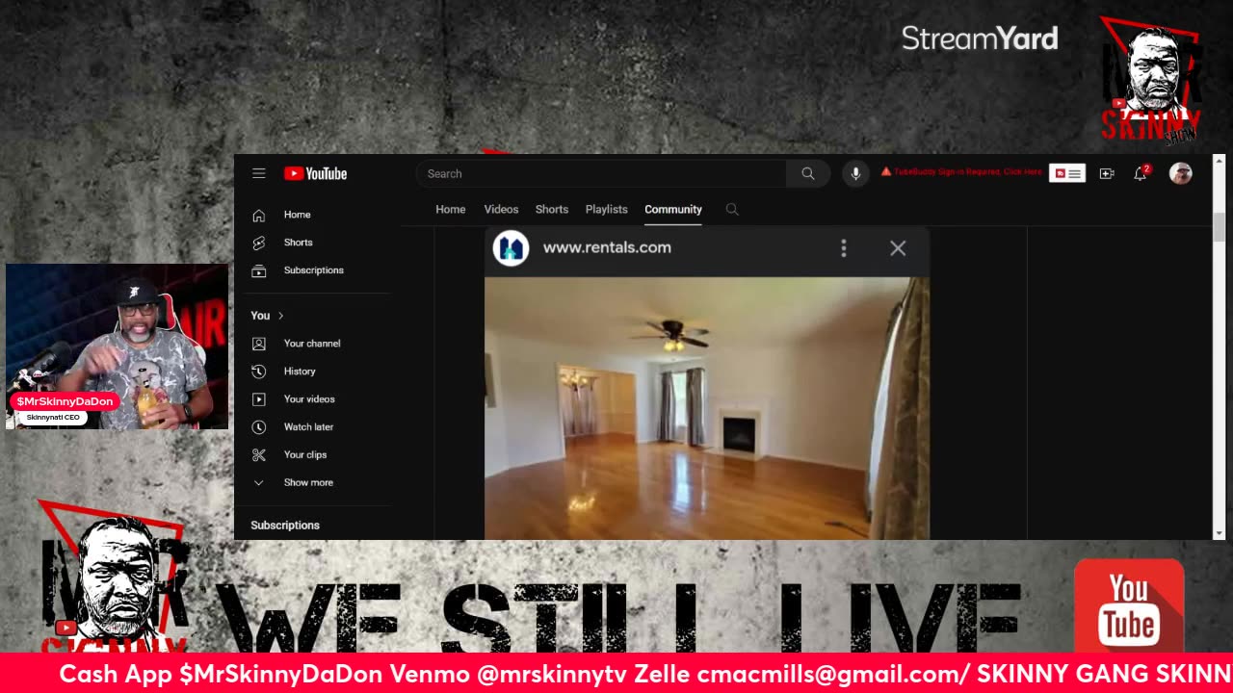Image resolution: width=1233 pixels, height=693 pixels.
Task: Activate voice search microphone icon
Action: pos(855,173)
